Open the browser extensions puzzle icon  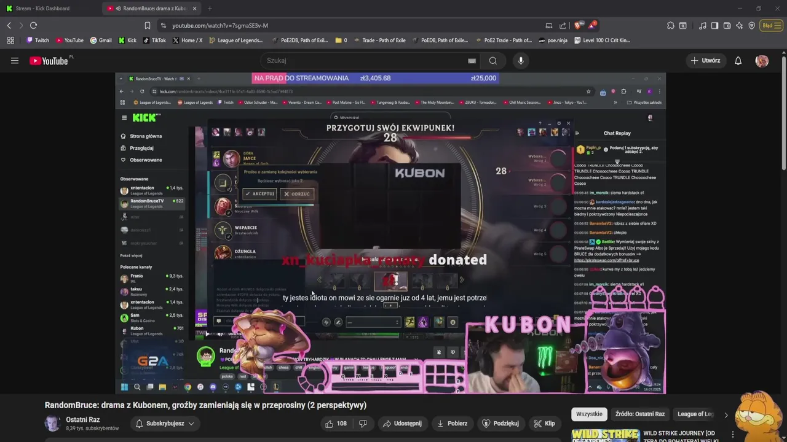click(x=670, y=25)
